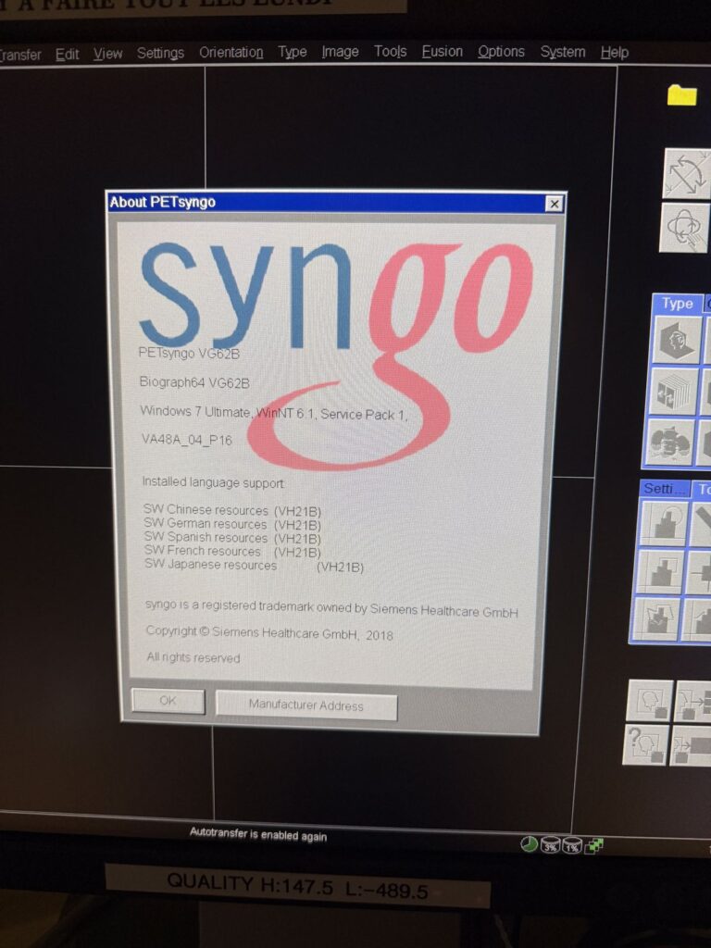
Task: Select the head in 3D planes Type icon
Action: (677, 340)
